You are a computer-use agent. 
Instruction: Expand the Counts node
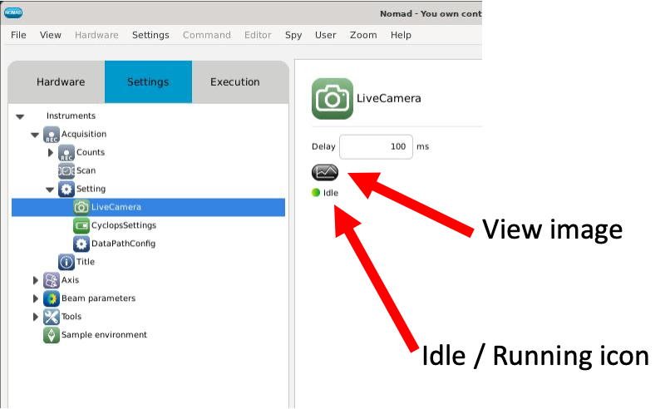pos(51,153)
